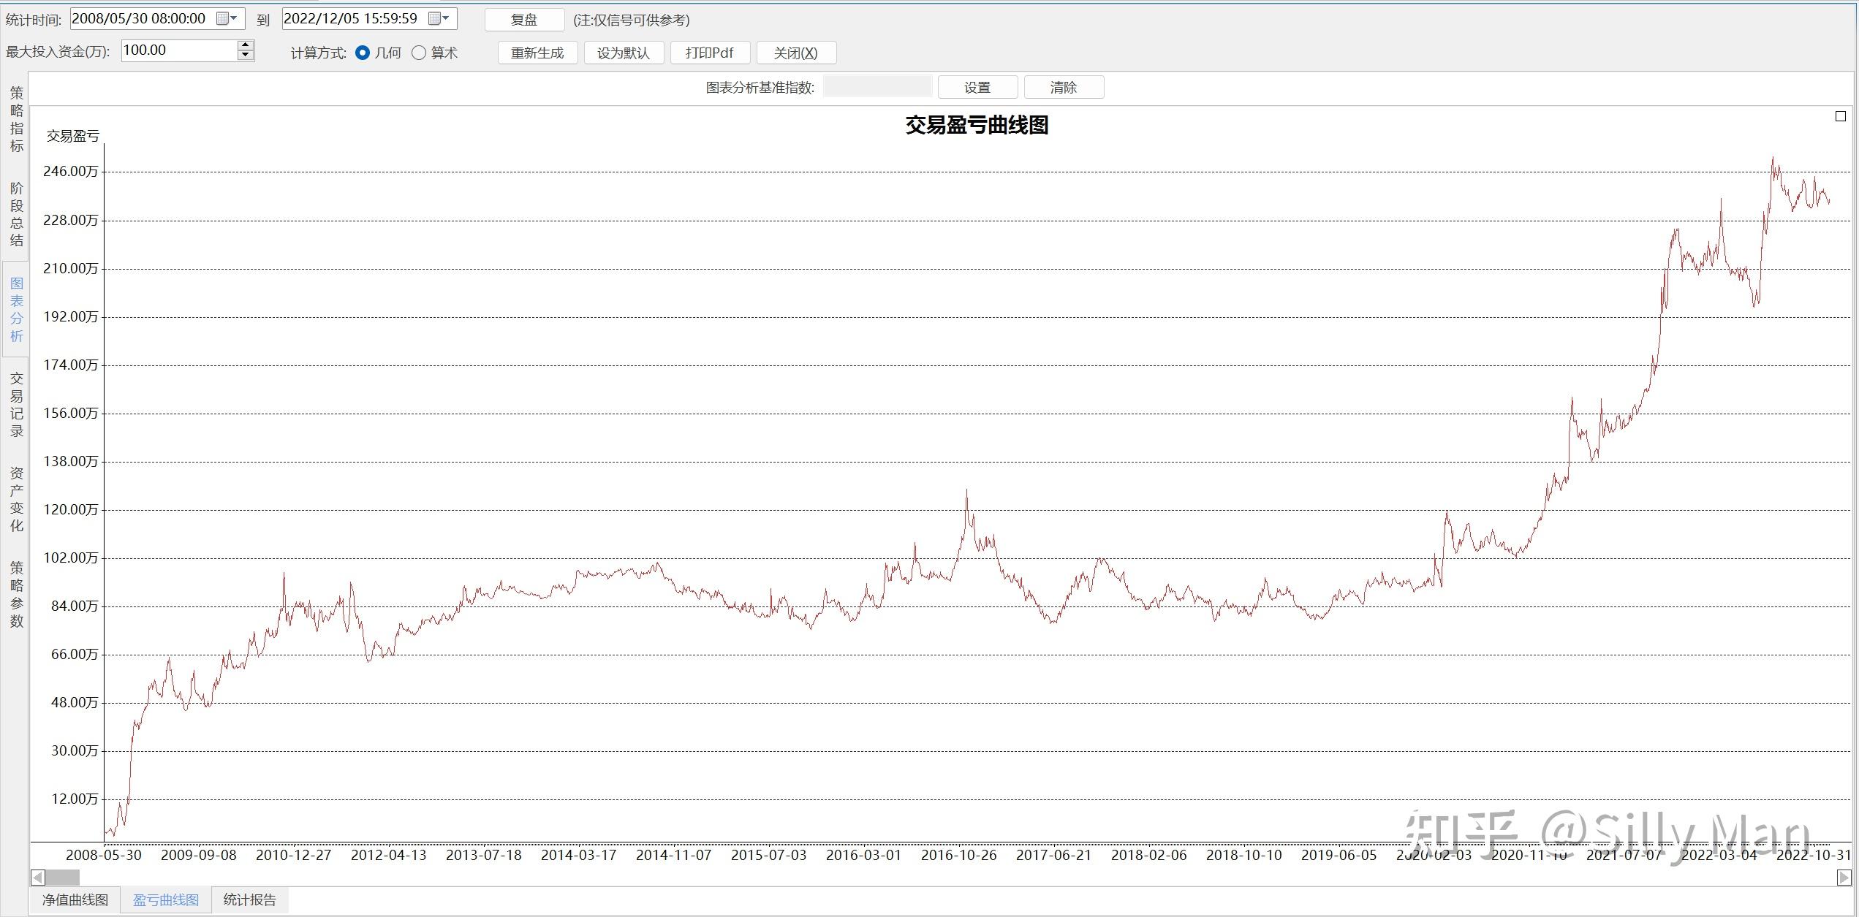Viewport: 1859px width, 917px height.
Task: Decrease max investment with the down arrow
Action: (x=246, y=56)
